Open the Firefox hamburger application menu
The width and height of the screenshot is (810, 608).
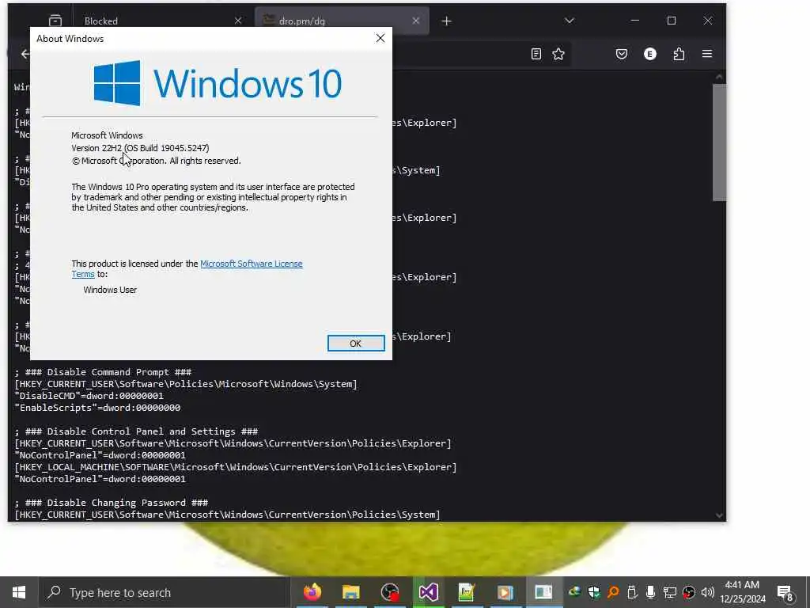[707, 54]
